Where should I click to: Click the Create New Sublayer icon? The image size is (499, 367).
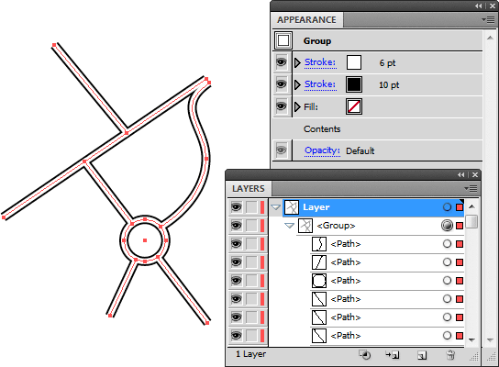point(393,354)
